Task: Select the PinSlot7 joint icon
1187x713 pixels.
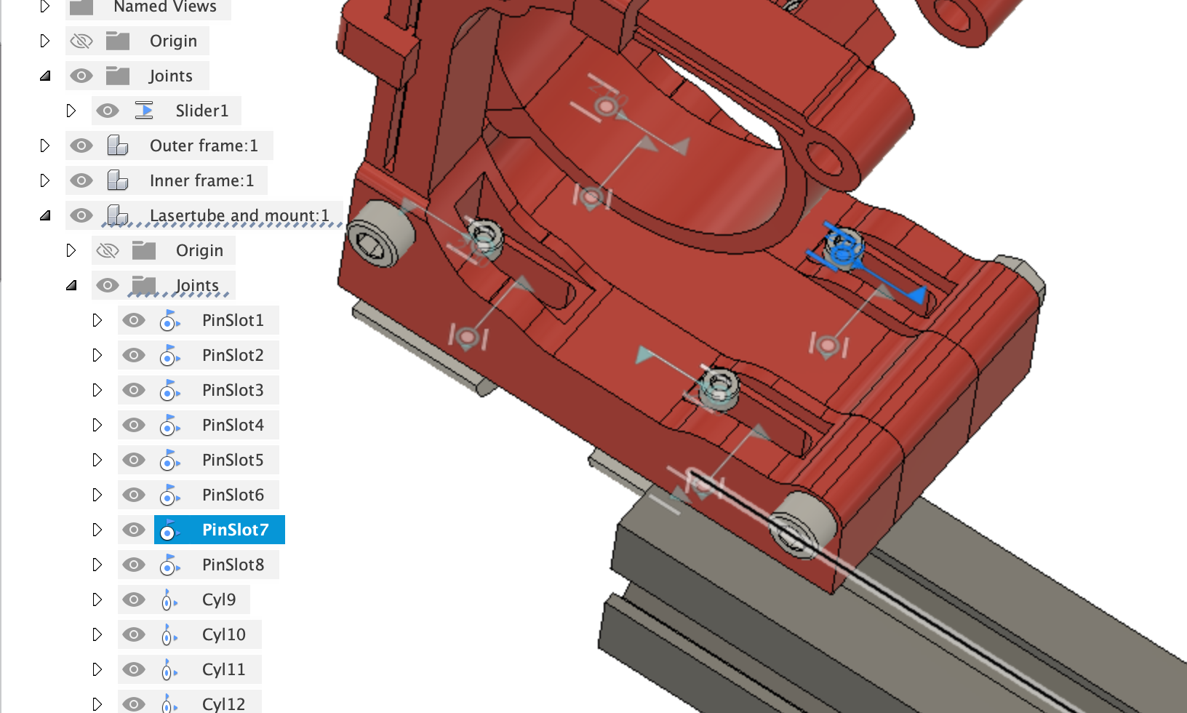Action: pyautogui.click(x=169, y=530)
